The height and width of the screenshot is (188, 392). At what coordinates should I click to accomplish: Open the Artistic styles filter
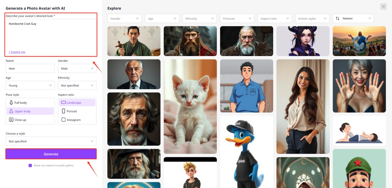point(312,19)
